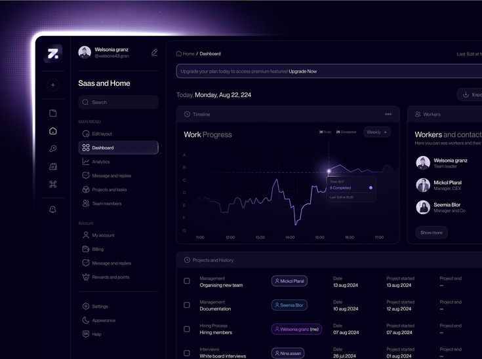Screen dimensions: 482x359
Task: Click the glowing data point on chart
Action: point(329,171)
